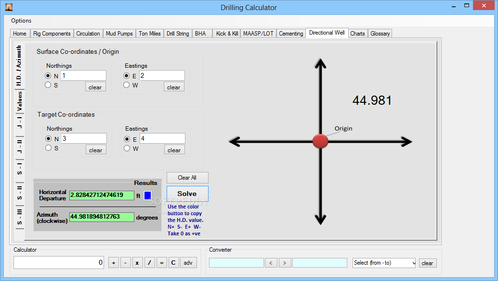498x281 pixels.
Task: Clear the surface Eastings value
Action: 174,87
